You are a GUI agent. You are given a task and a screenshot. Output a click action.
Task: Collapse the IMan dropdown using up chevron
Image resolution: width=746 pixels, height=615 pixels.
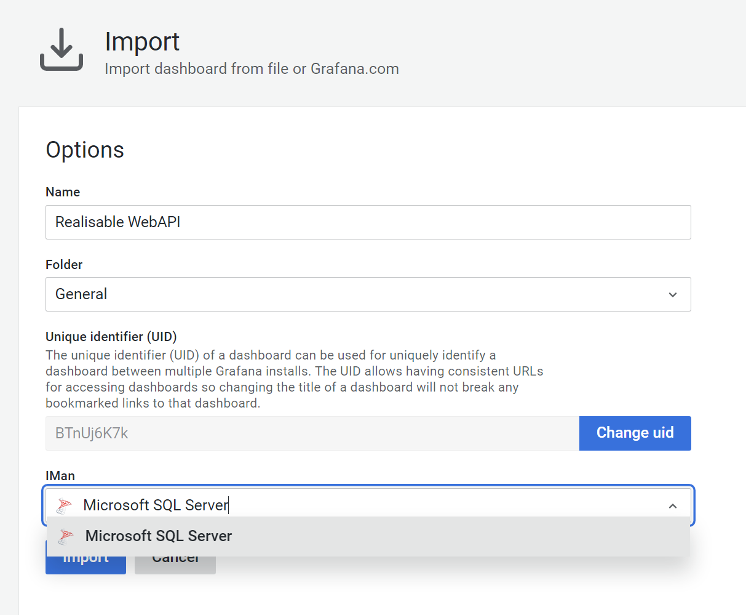click(x=672, y=506)
